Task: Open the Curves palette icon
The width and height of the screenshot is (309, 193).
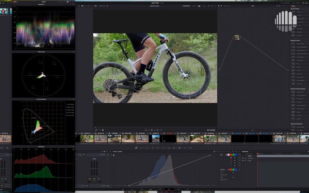Action: pyautogui.click(x=136, y=148)
